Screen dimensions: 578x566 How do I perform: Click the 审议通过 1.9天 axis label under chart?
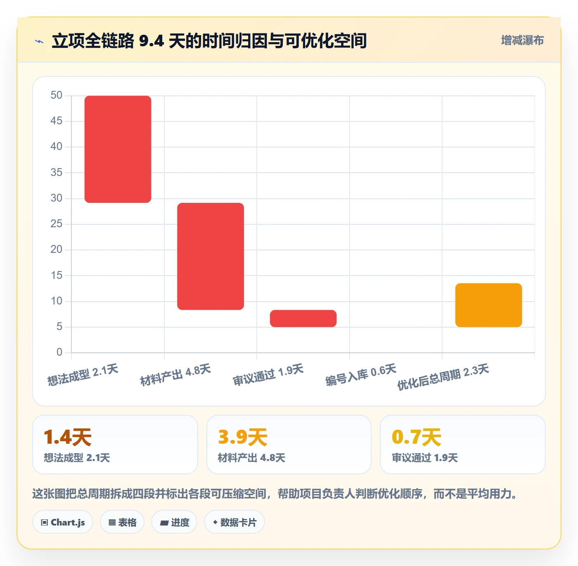pos(268,375)
